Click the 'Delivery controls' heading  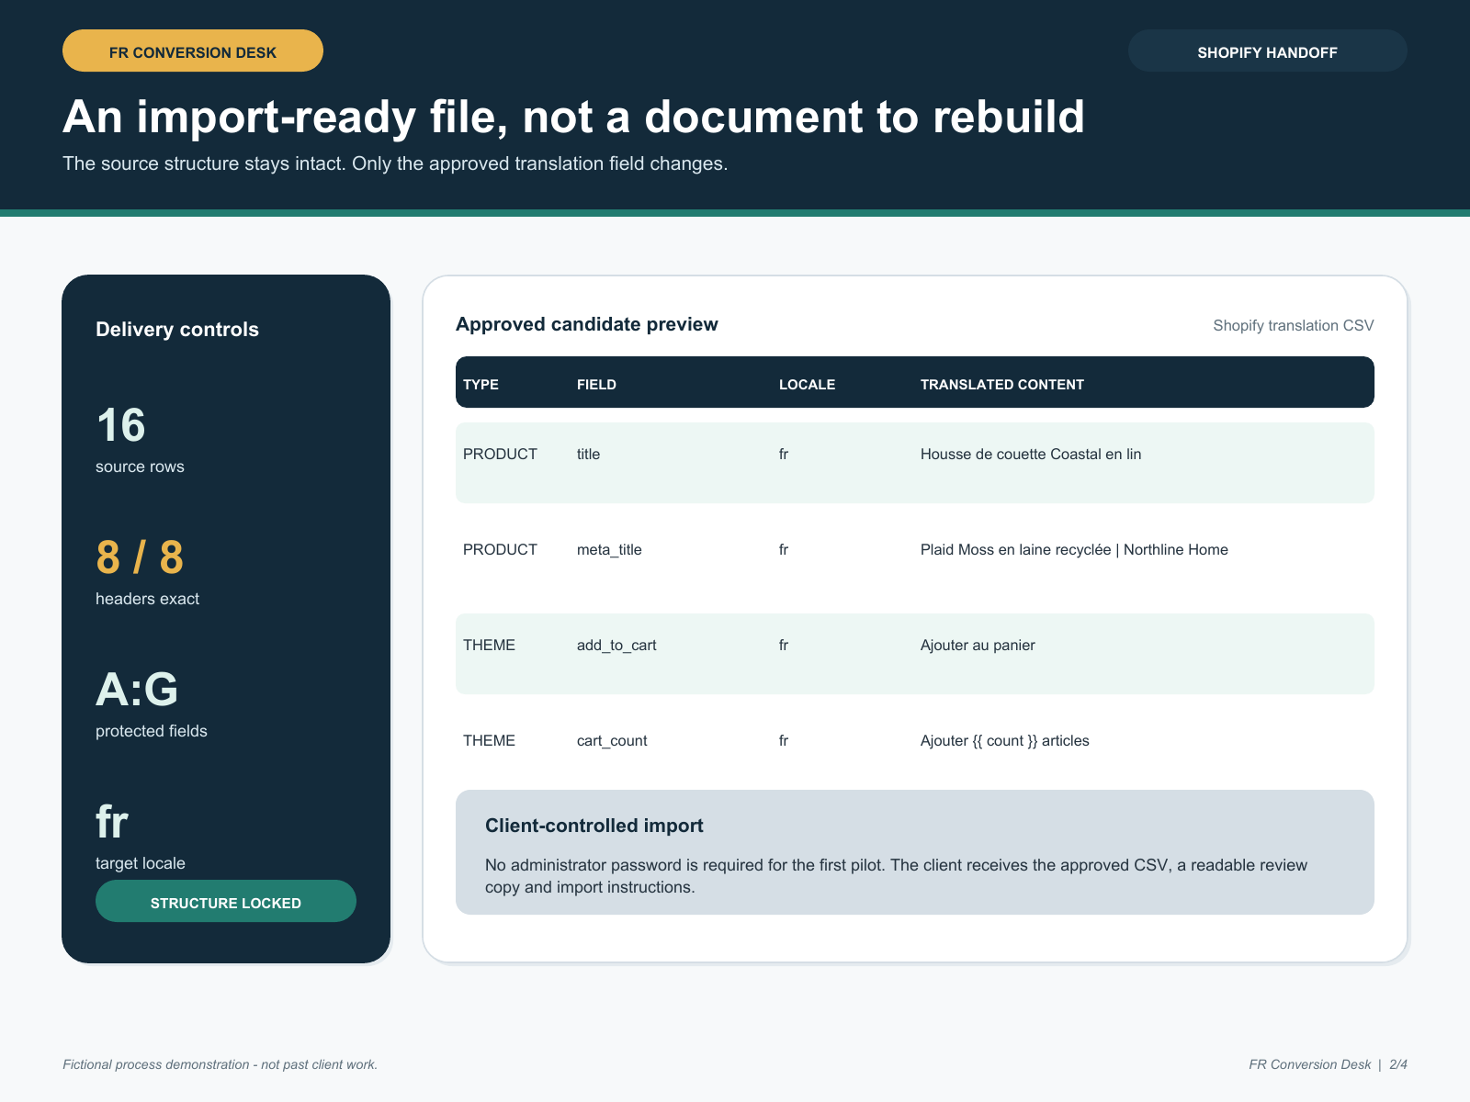(177, 329)
